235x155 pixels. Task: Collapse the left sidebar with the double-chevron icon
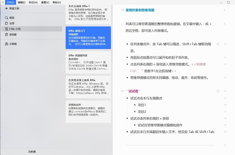[3, 2]
